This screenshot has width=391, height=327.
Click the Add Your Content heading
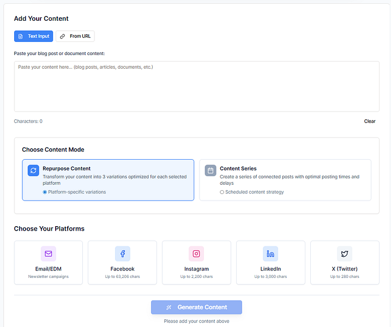41,19
